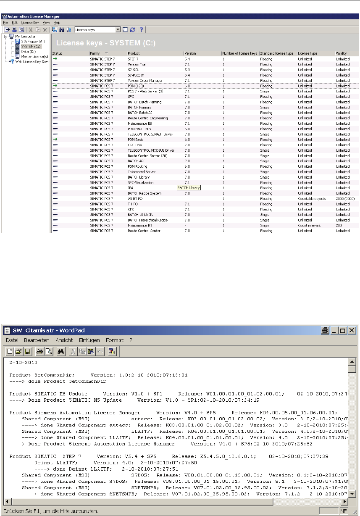Select the PDM (128) product row

205,86
